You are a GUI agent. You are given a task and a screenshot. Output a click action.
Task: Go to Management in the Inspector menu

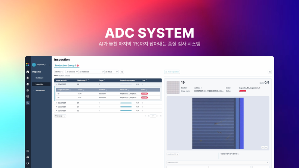[x=40, y=90]
